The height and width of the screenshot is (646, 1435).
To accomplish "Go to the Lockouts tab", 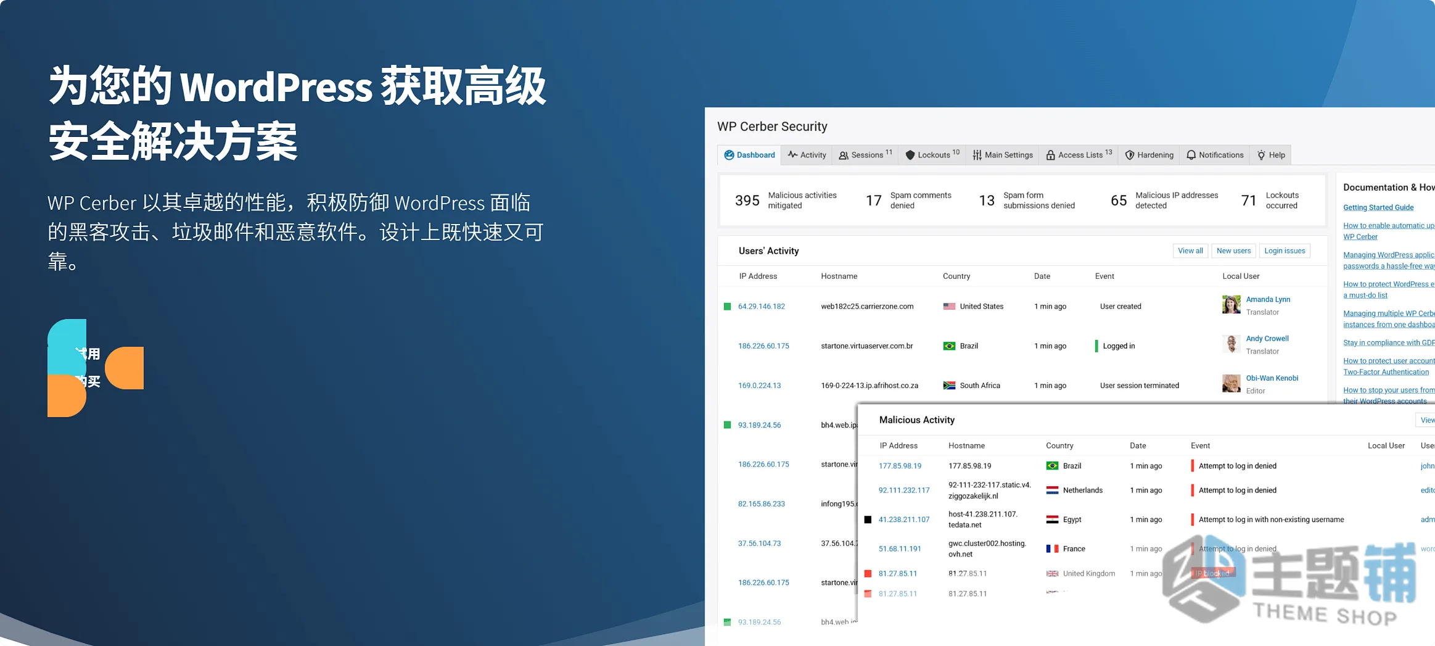I will (x=932, y=155).
